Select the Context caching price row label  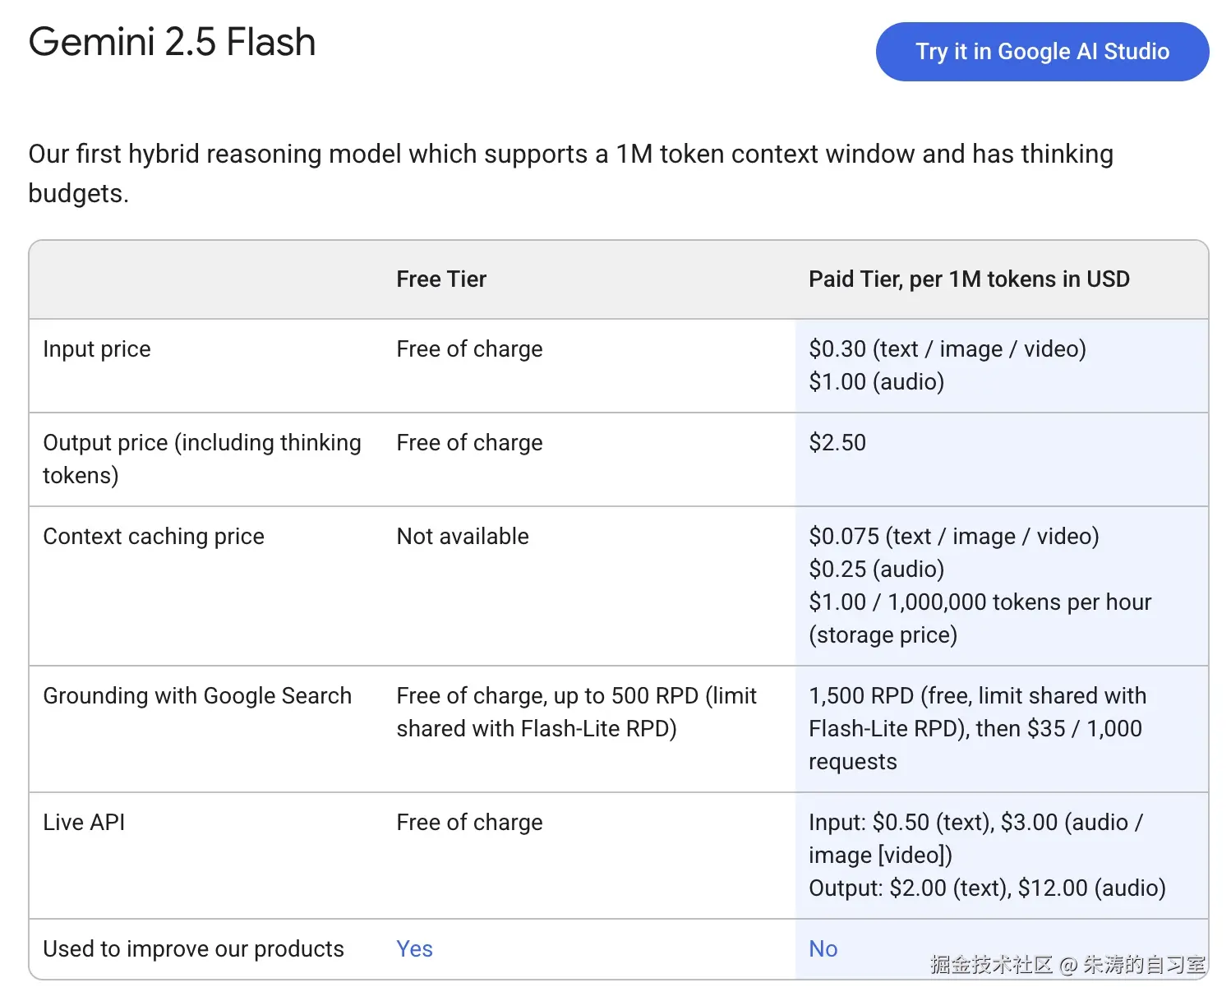point(154,537)
